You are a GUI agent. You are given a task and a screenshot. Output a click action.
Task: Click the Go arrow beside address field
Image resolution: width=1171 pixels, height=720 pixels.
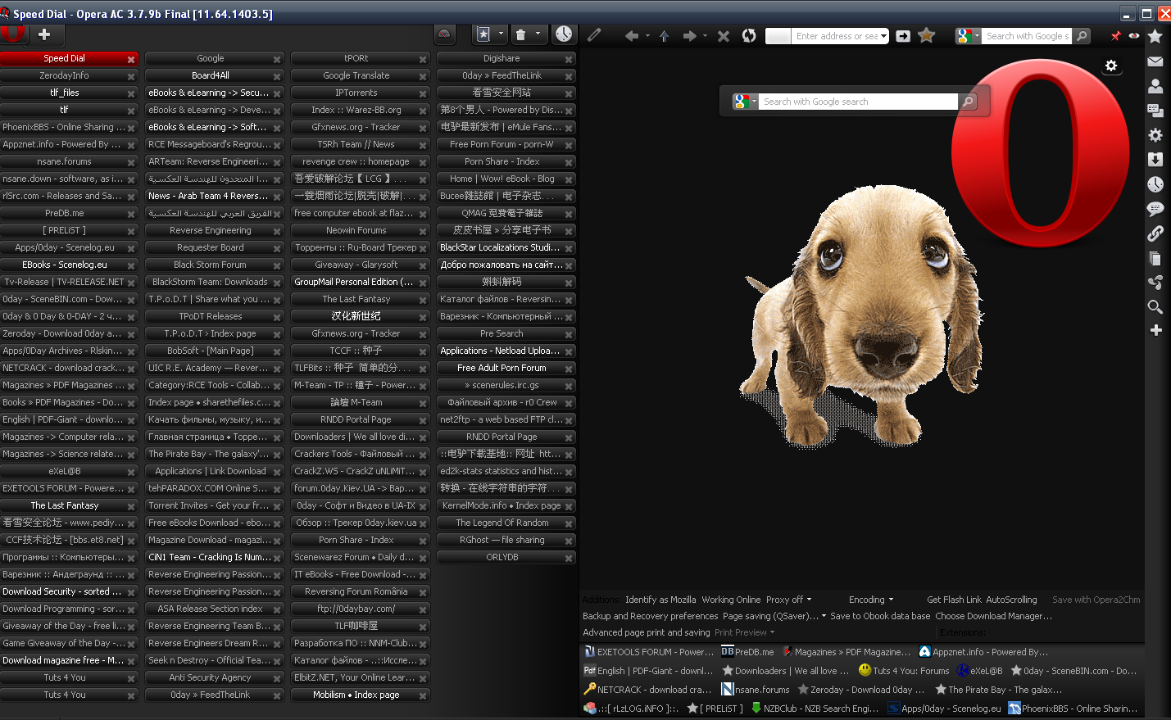(903, 36)
